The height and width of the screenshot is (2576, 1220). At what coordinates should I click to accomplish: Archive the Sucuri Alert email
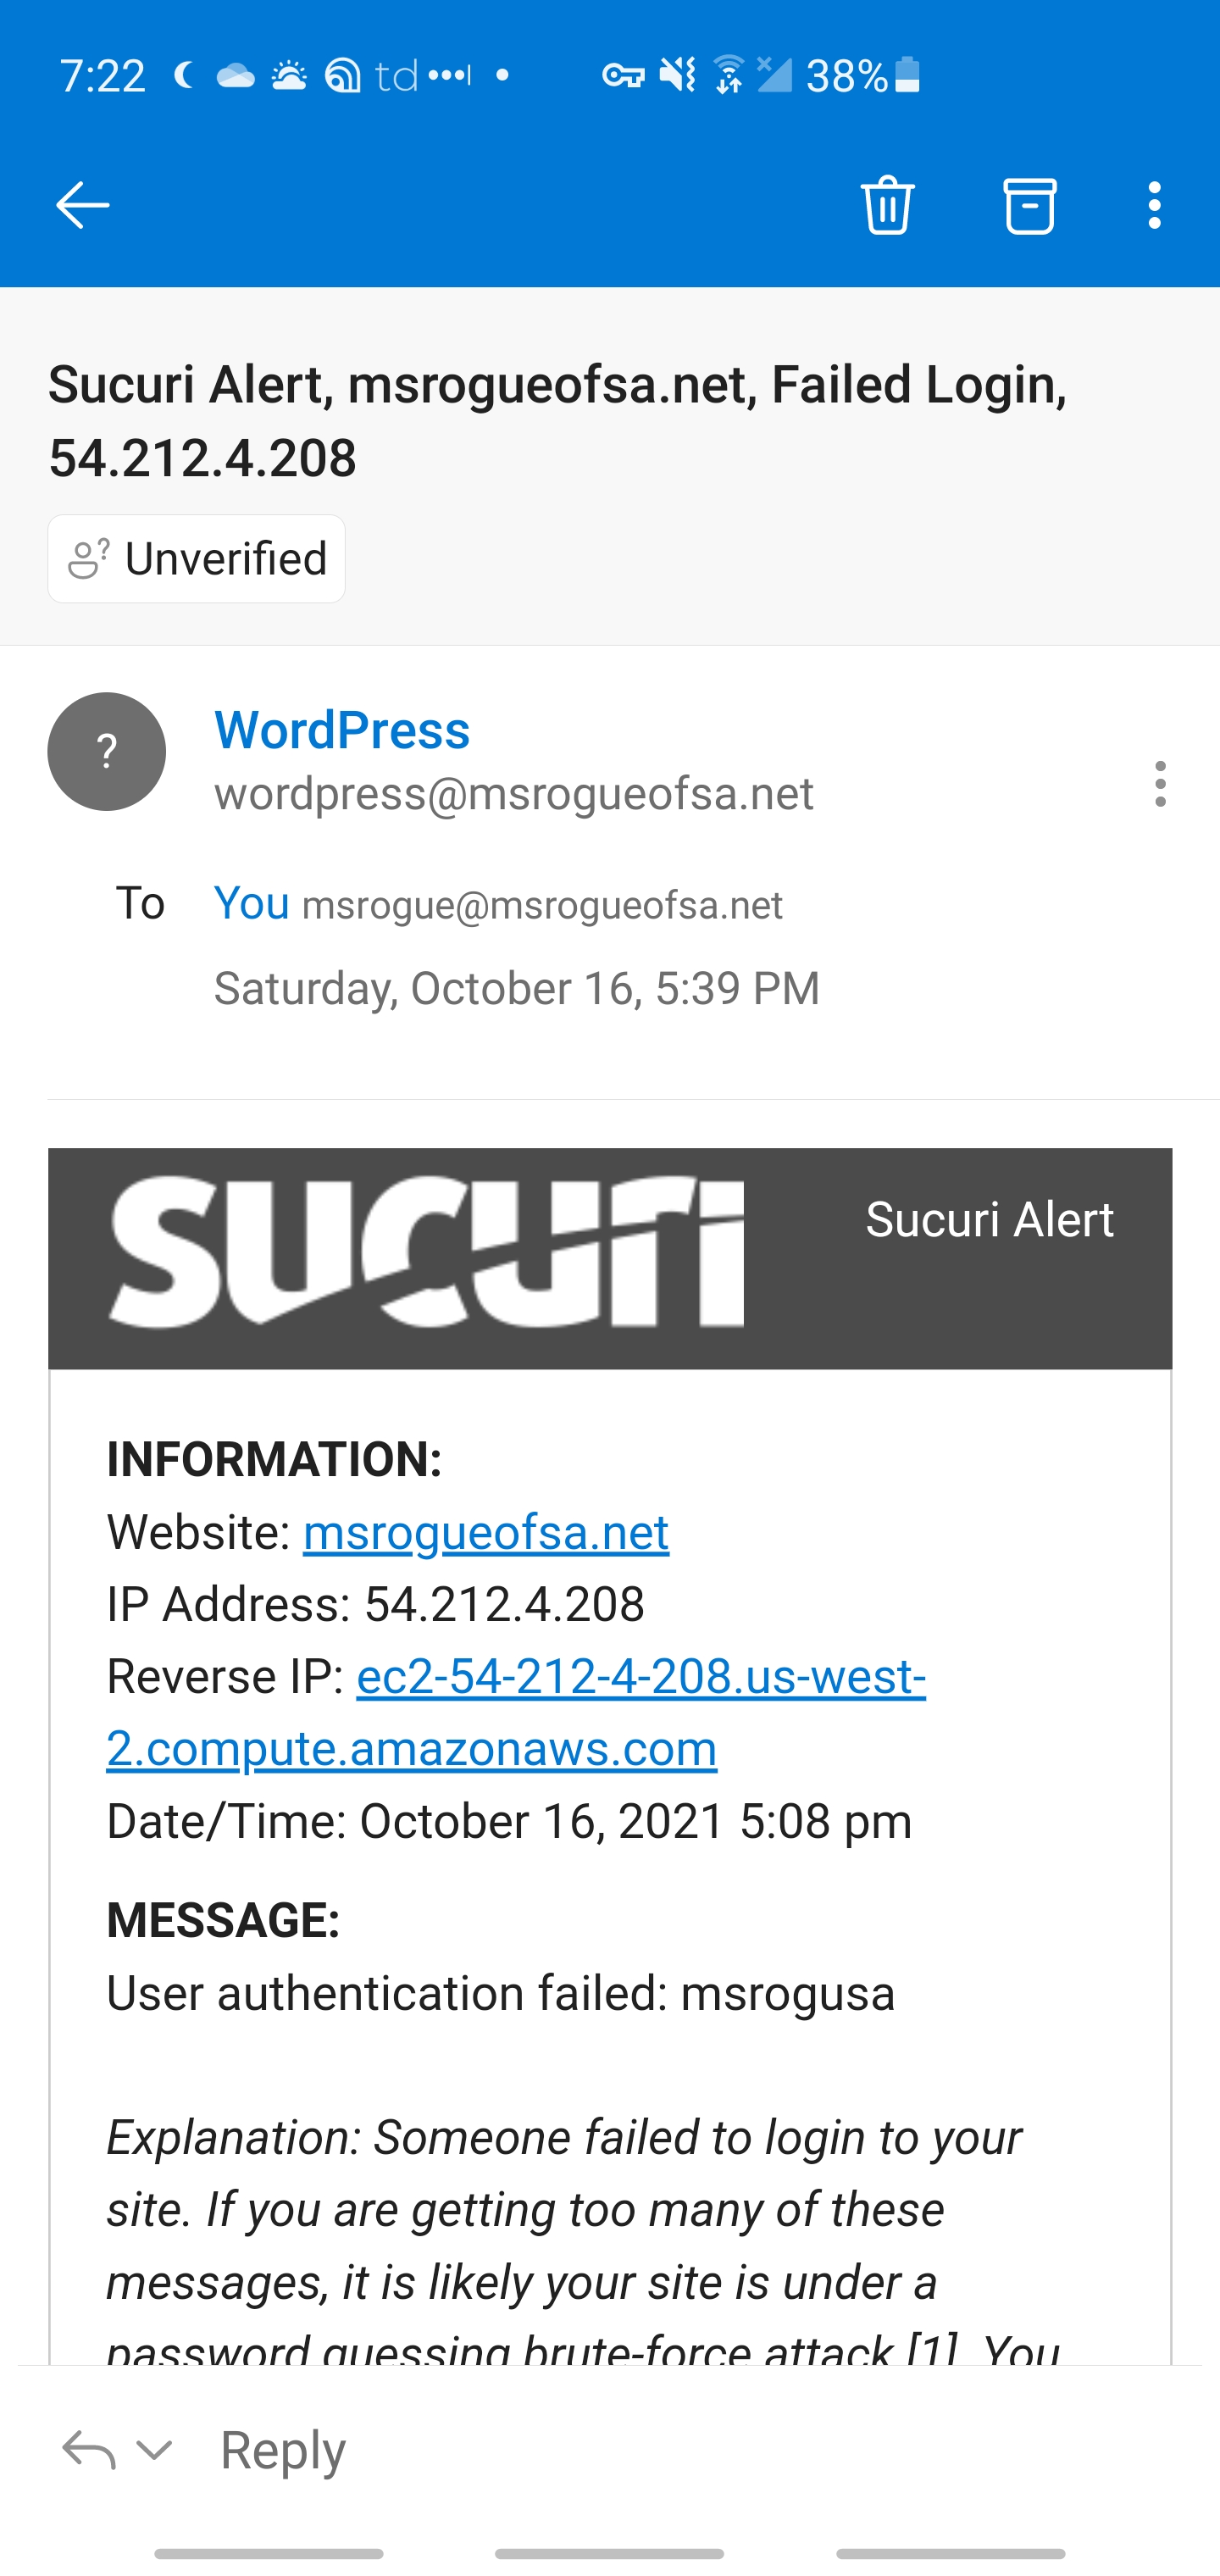1029,206
